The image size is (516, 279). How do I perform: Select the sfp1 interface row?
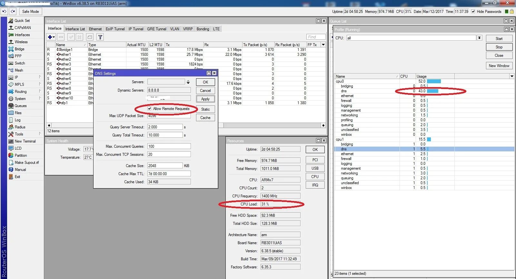pyautogui.click(x=186, y=103)
